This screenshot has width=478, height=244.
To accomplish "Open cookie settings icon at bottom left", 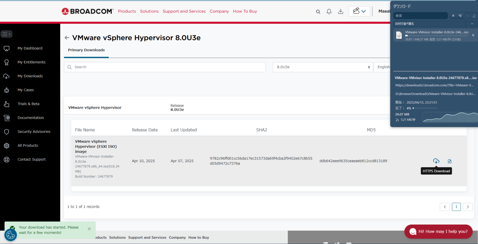I will click(10, 235).
